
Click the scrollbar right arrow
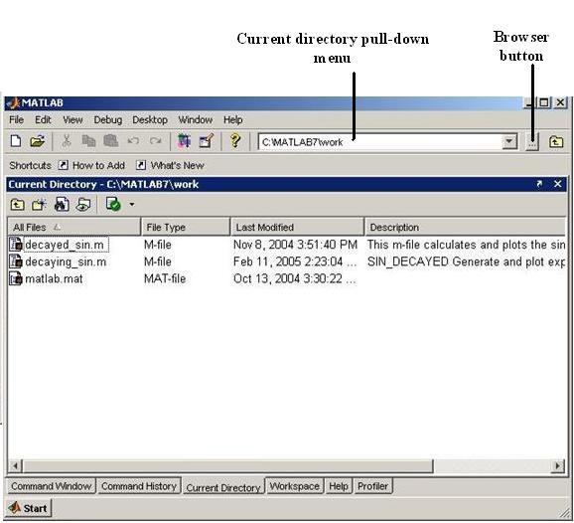(557, 465)
